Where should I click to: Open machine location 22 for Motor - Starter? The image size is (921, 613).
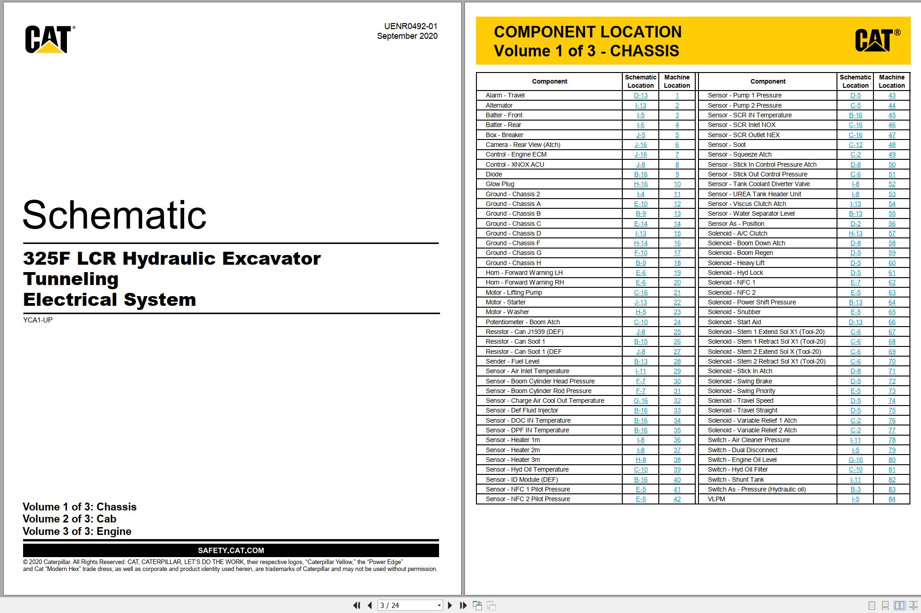coord(677,302)
